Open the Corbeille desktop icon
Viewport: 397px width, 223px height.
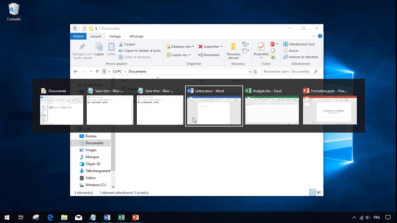(14, 12)
